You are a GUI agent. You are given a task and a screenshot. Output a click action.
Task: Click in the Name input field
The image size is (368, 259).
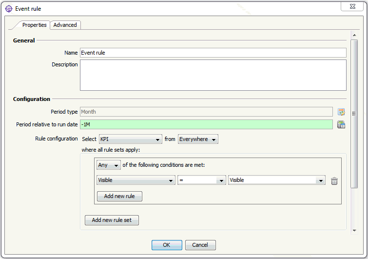click(x=213, y=53)
